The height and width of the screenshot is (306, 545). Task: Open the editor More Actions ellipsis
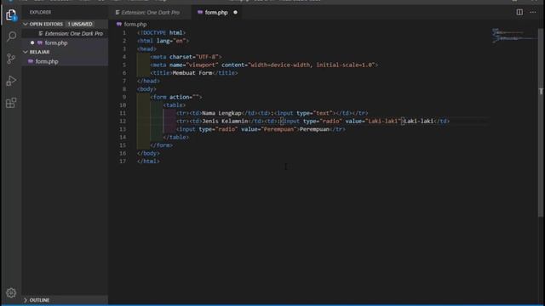533,12
